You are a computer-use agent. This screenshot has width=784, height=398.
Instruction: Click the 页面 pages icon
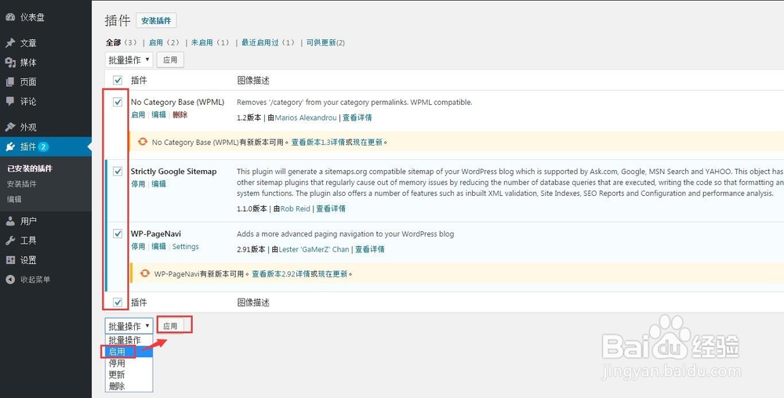pos(10,82)
